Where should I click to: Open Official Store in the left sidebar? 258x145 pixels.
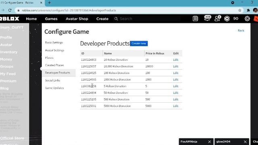coord(12,138)
